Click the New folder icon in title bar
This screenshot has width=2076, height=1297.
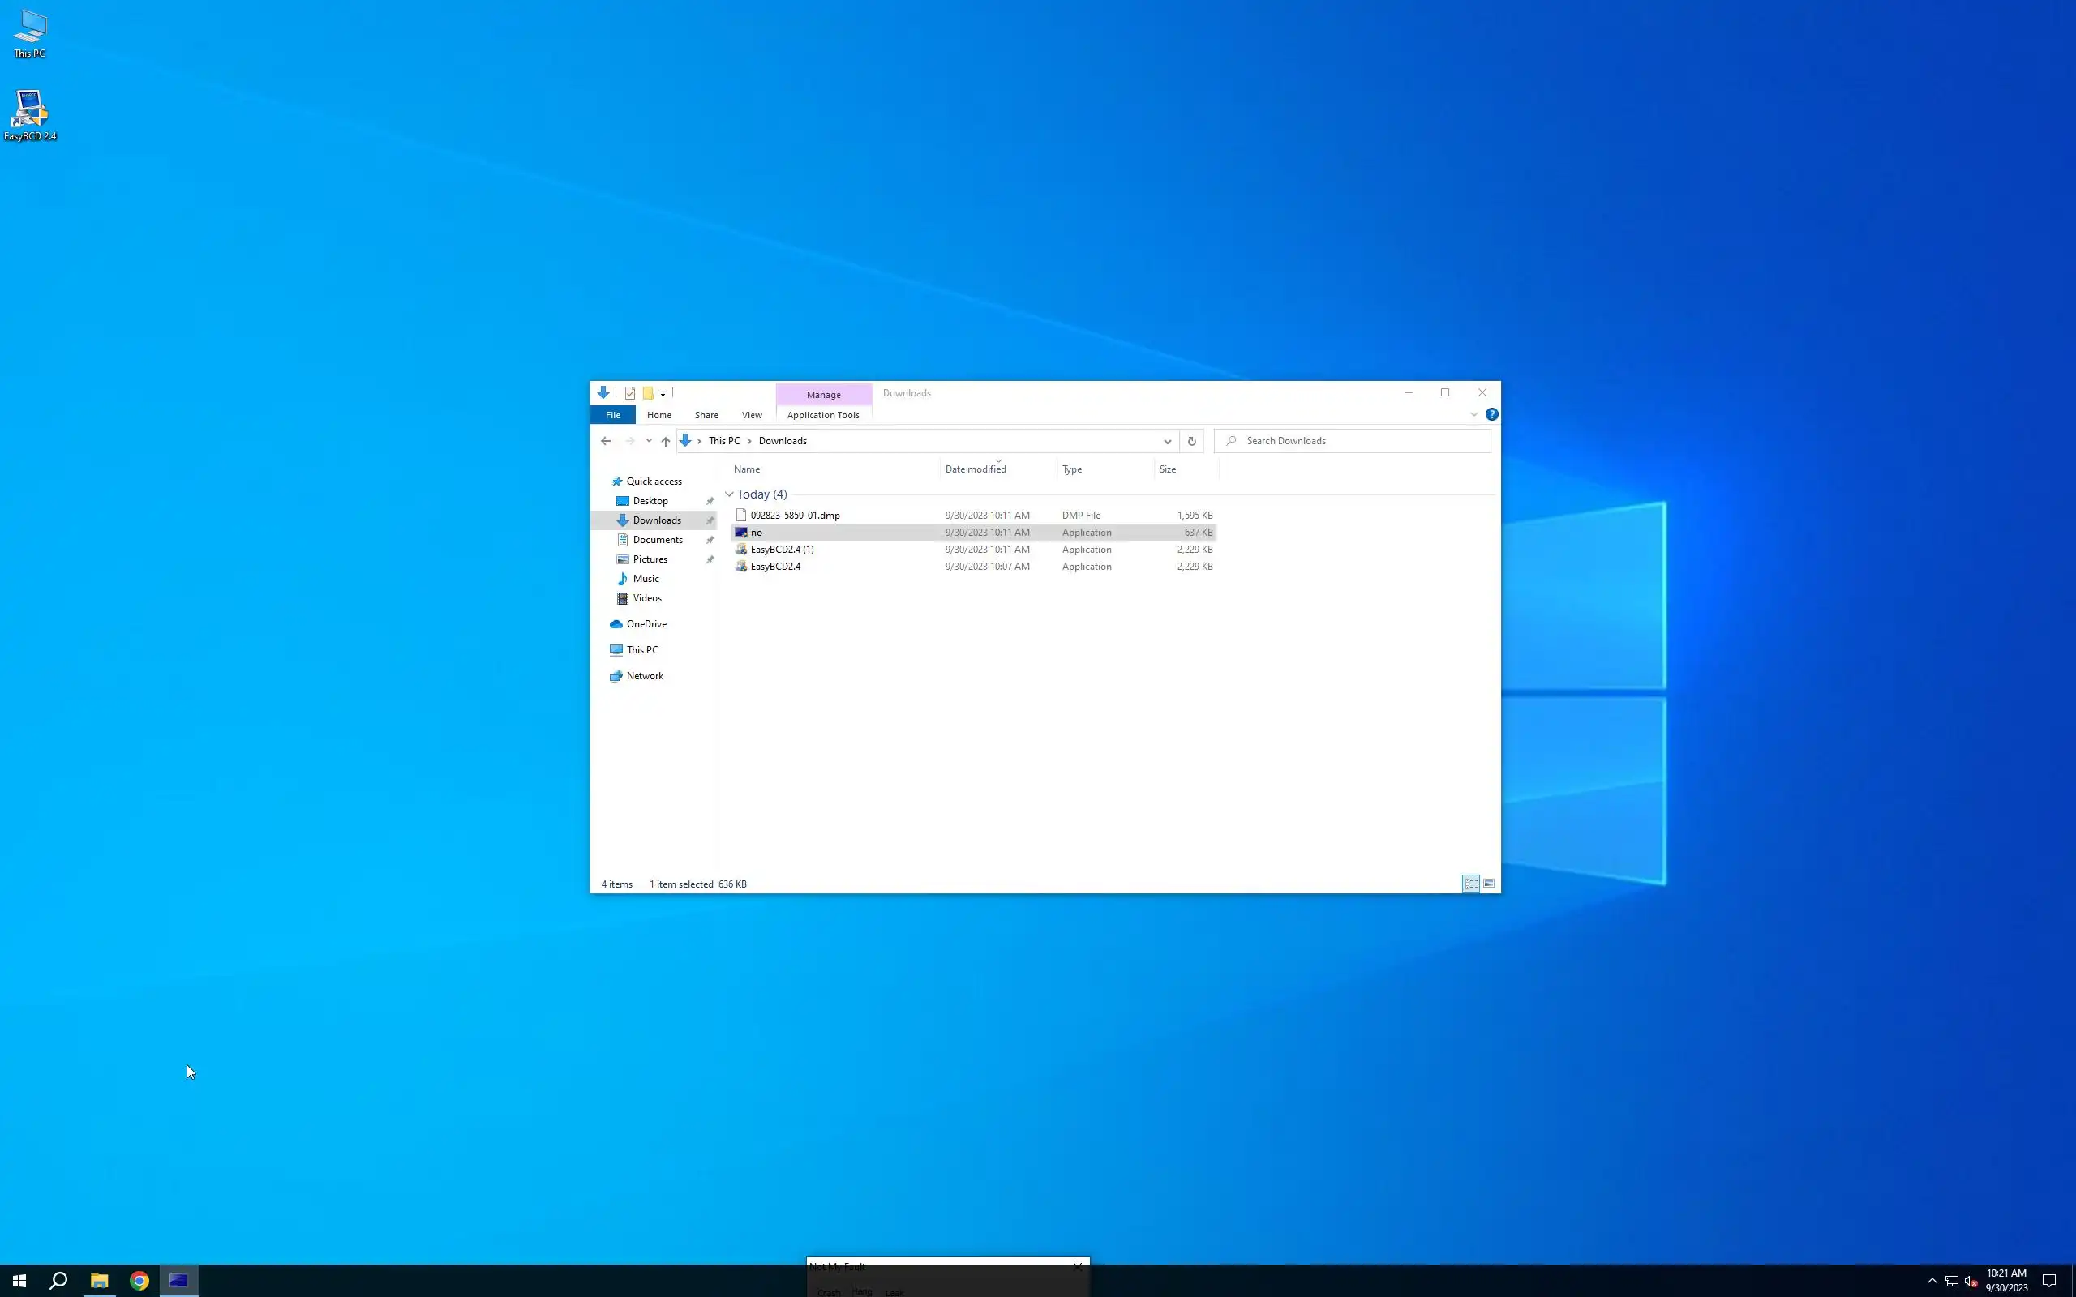(x=648, y=393)
